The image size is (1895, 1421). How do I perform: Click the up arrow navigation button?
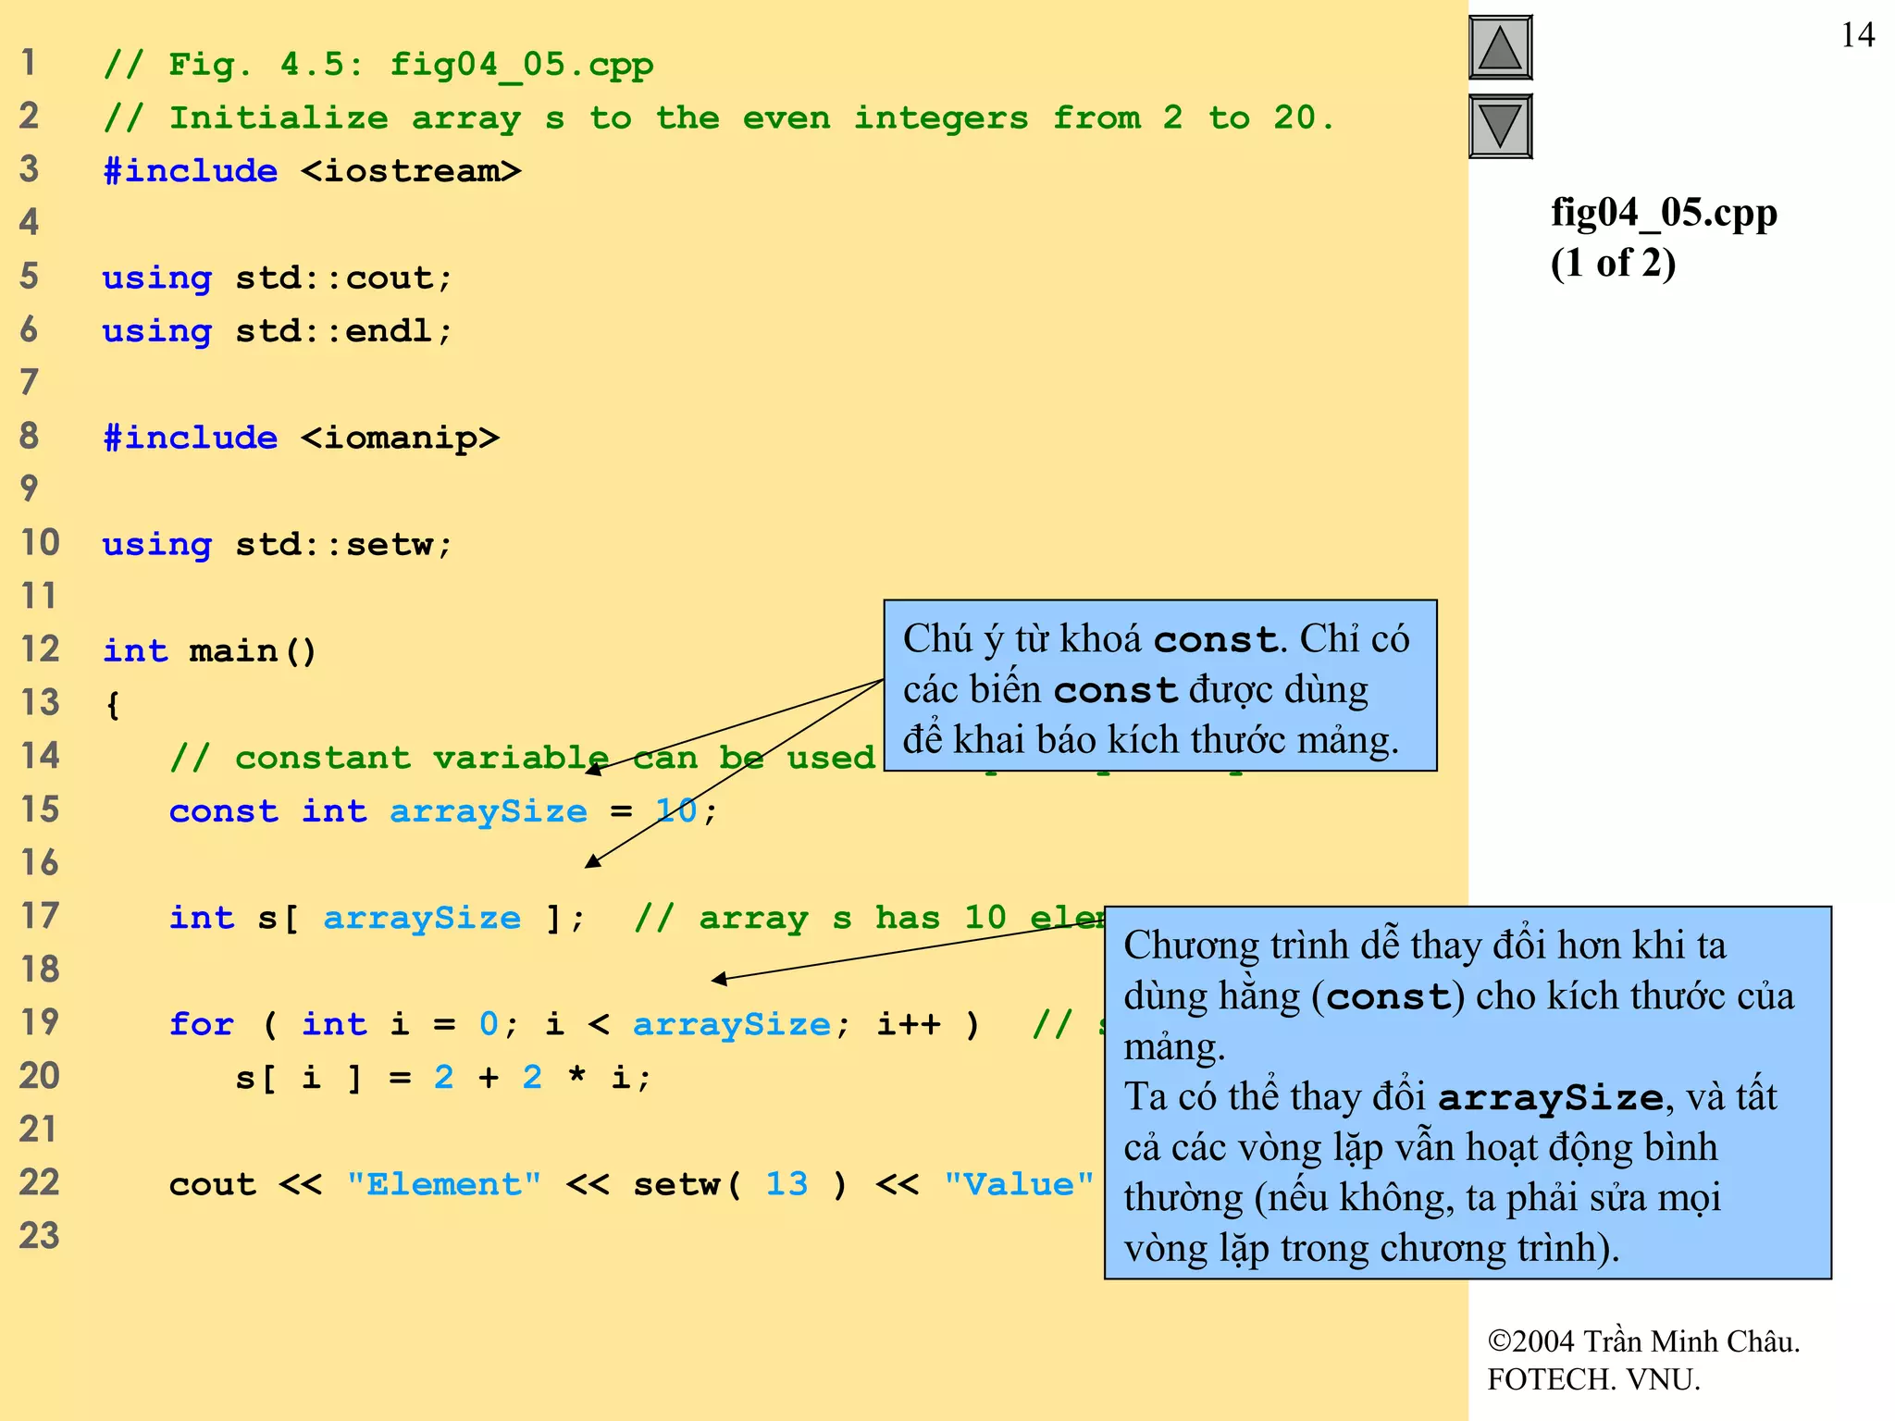click(1500, 48)
